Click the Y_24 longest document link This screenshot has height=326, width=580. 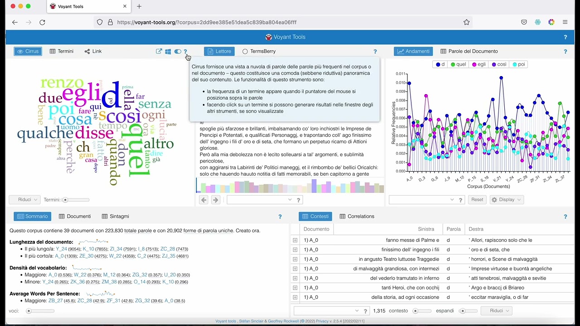tap(61, 249)
